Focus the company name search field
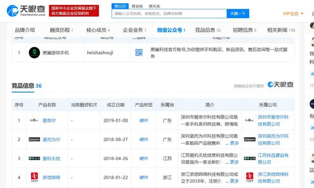The image size is (314, 188). click(x=169, y=14)
